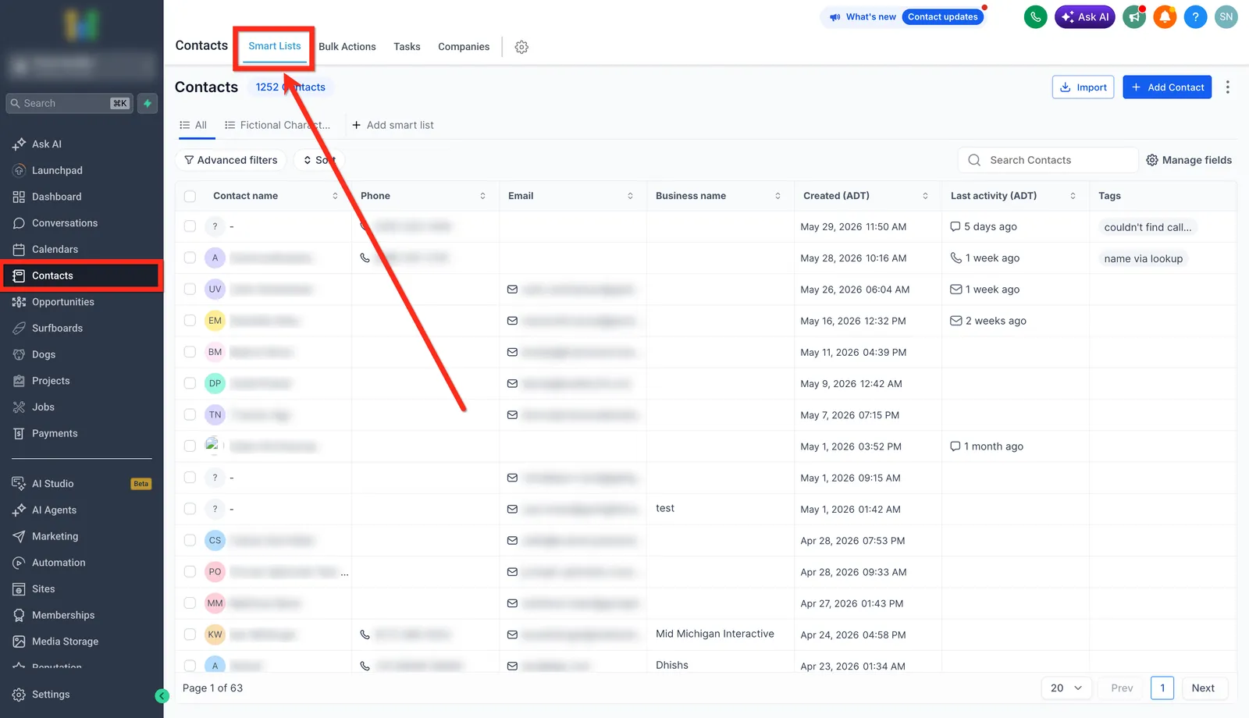Check the BM contact row checkbox
The width and height of the screenshot is (1249, 718).
tap(190, 352)
